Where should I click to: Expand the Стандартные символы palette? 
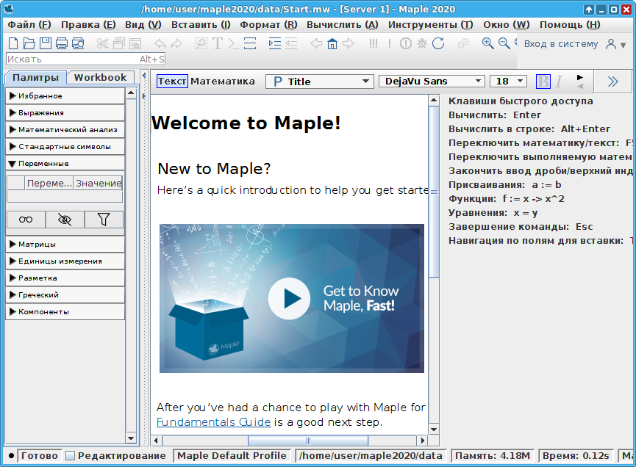point(65,147)
